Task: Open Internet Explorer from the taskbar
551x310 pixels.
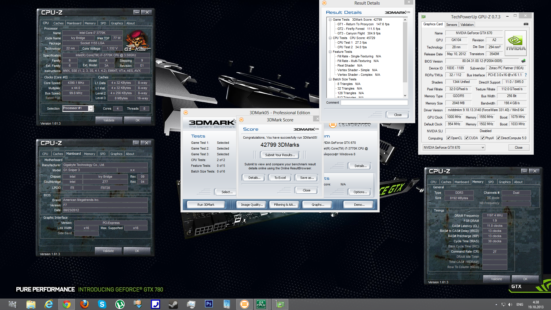Action: pyautogui.click(x=49, y=304)
